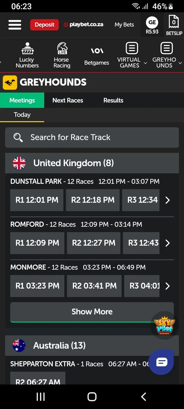Viewport: 184px width, 409px height.
Task: Open the hamburger menu
Action: tap(15, 25)
